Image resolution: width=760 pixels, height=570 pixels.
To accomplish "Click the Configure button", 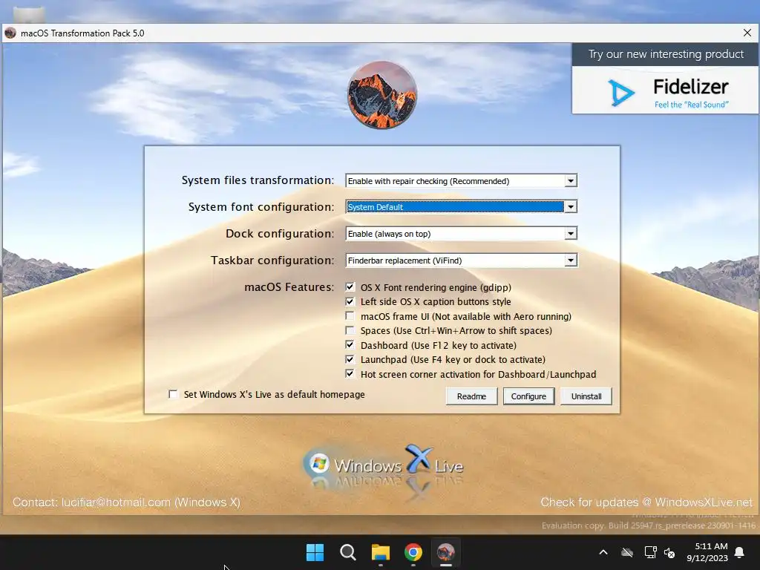I will (x=528, y=396).
